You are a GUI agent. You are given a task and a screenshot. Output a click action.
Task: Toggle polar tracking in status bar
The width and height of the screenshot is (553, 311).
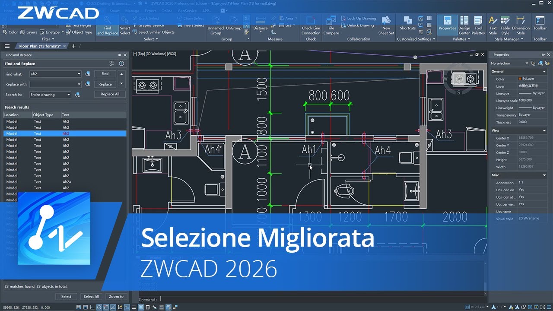click(x=99, y=307)
